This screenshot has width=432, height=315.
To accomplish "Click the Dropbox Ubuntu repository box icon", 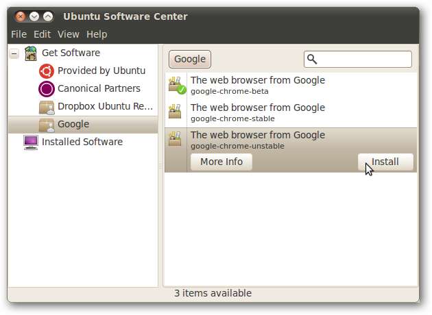I will click(47, 107).
